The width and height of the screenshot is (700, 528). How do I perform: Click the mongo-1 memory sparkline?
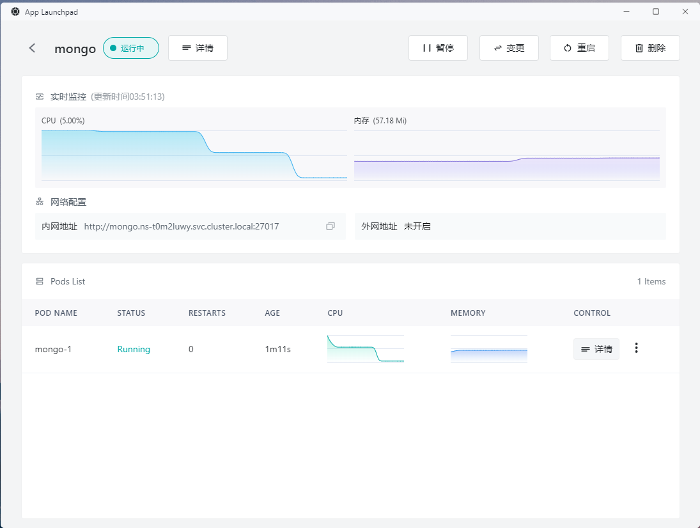(489, 349)
